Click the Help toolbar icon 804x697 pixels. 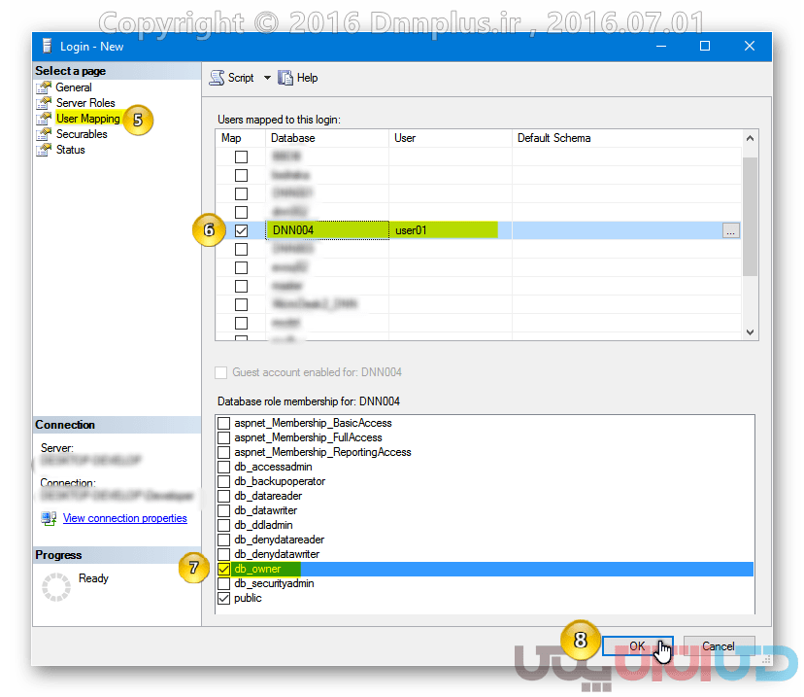pyautogui.click(x=285, y=78)
